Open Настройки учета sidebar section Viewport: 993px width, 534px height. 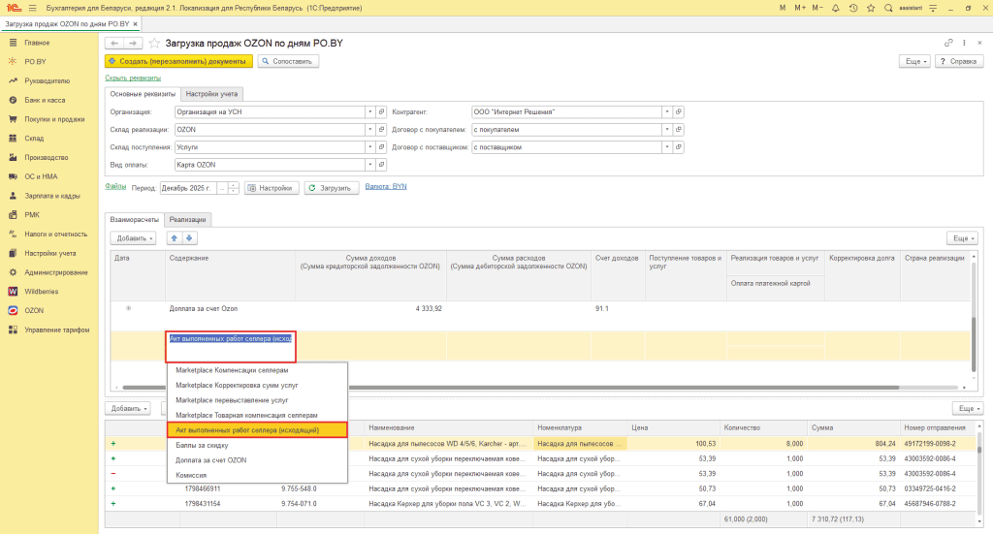pos(50,253)
